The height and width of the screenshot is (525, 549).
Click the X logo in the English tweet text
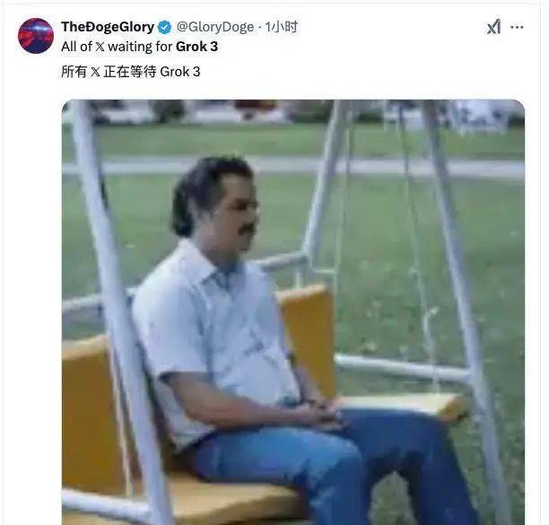pos(100,47)
